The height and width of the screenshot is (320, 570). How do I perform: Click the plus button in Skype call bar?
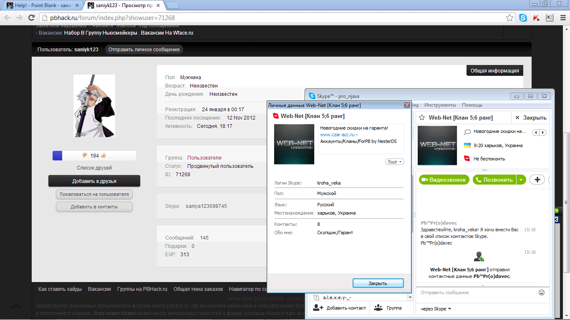537,180
